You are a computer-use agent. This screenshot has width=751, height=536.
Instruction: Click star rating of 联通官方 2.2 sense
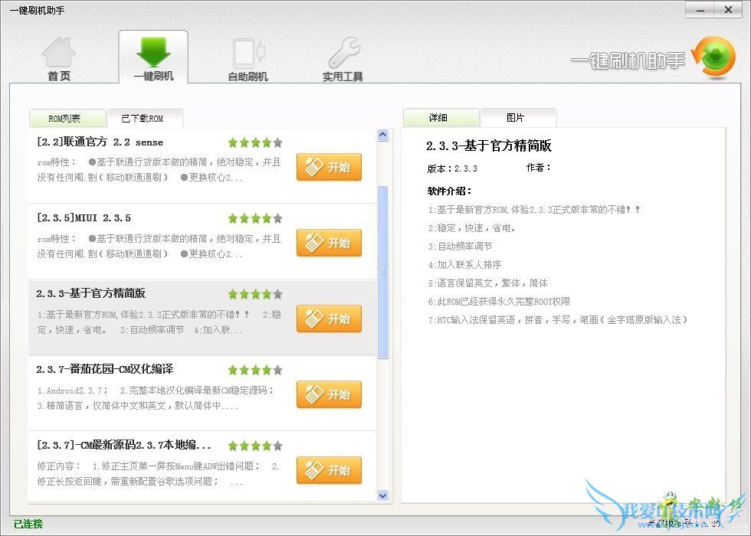[255, 142]
